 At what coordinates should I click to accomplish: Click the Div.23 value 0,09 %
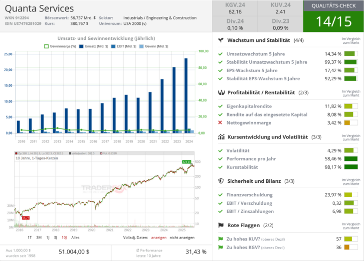click(x=280, y=28)
